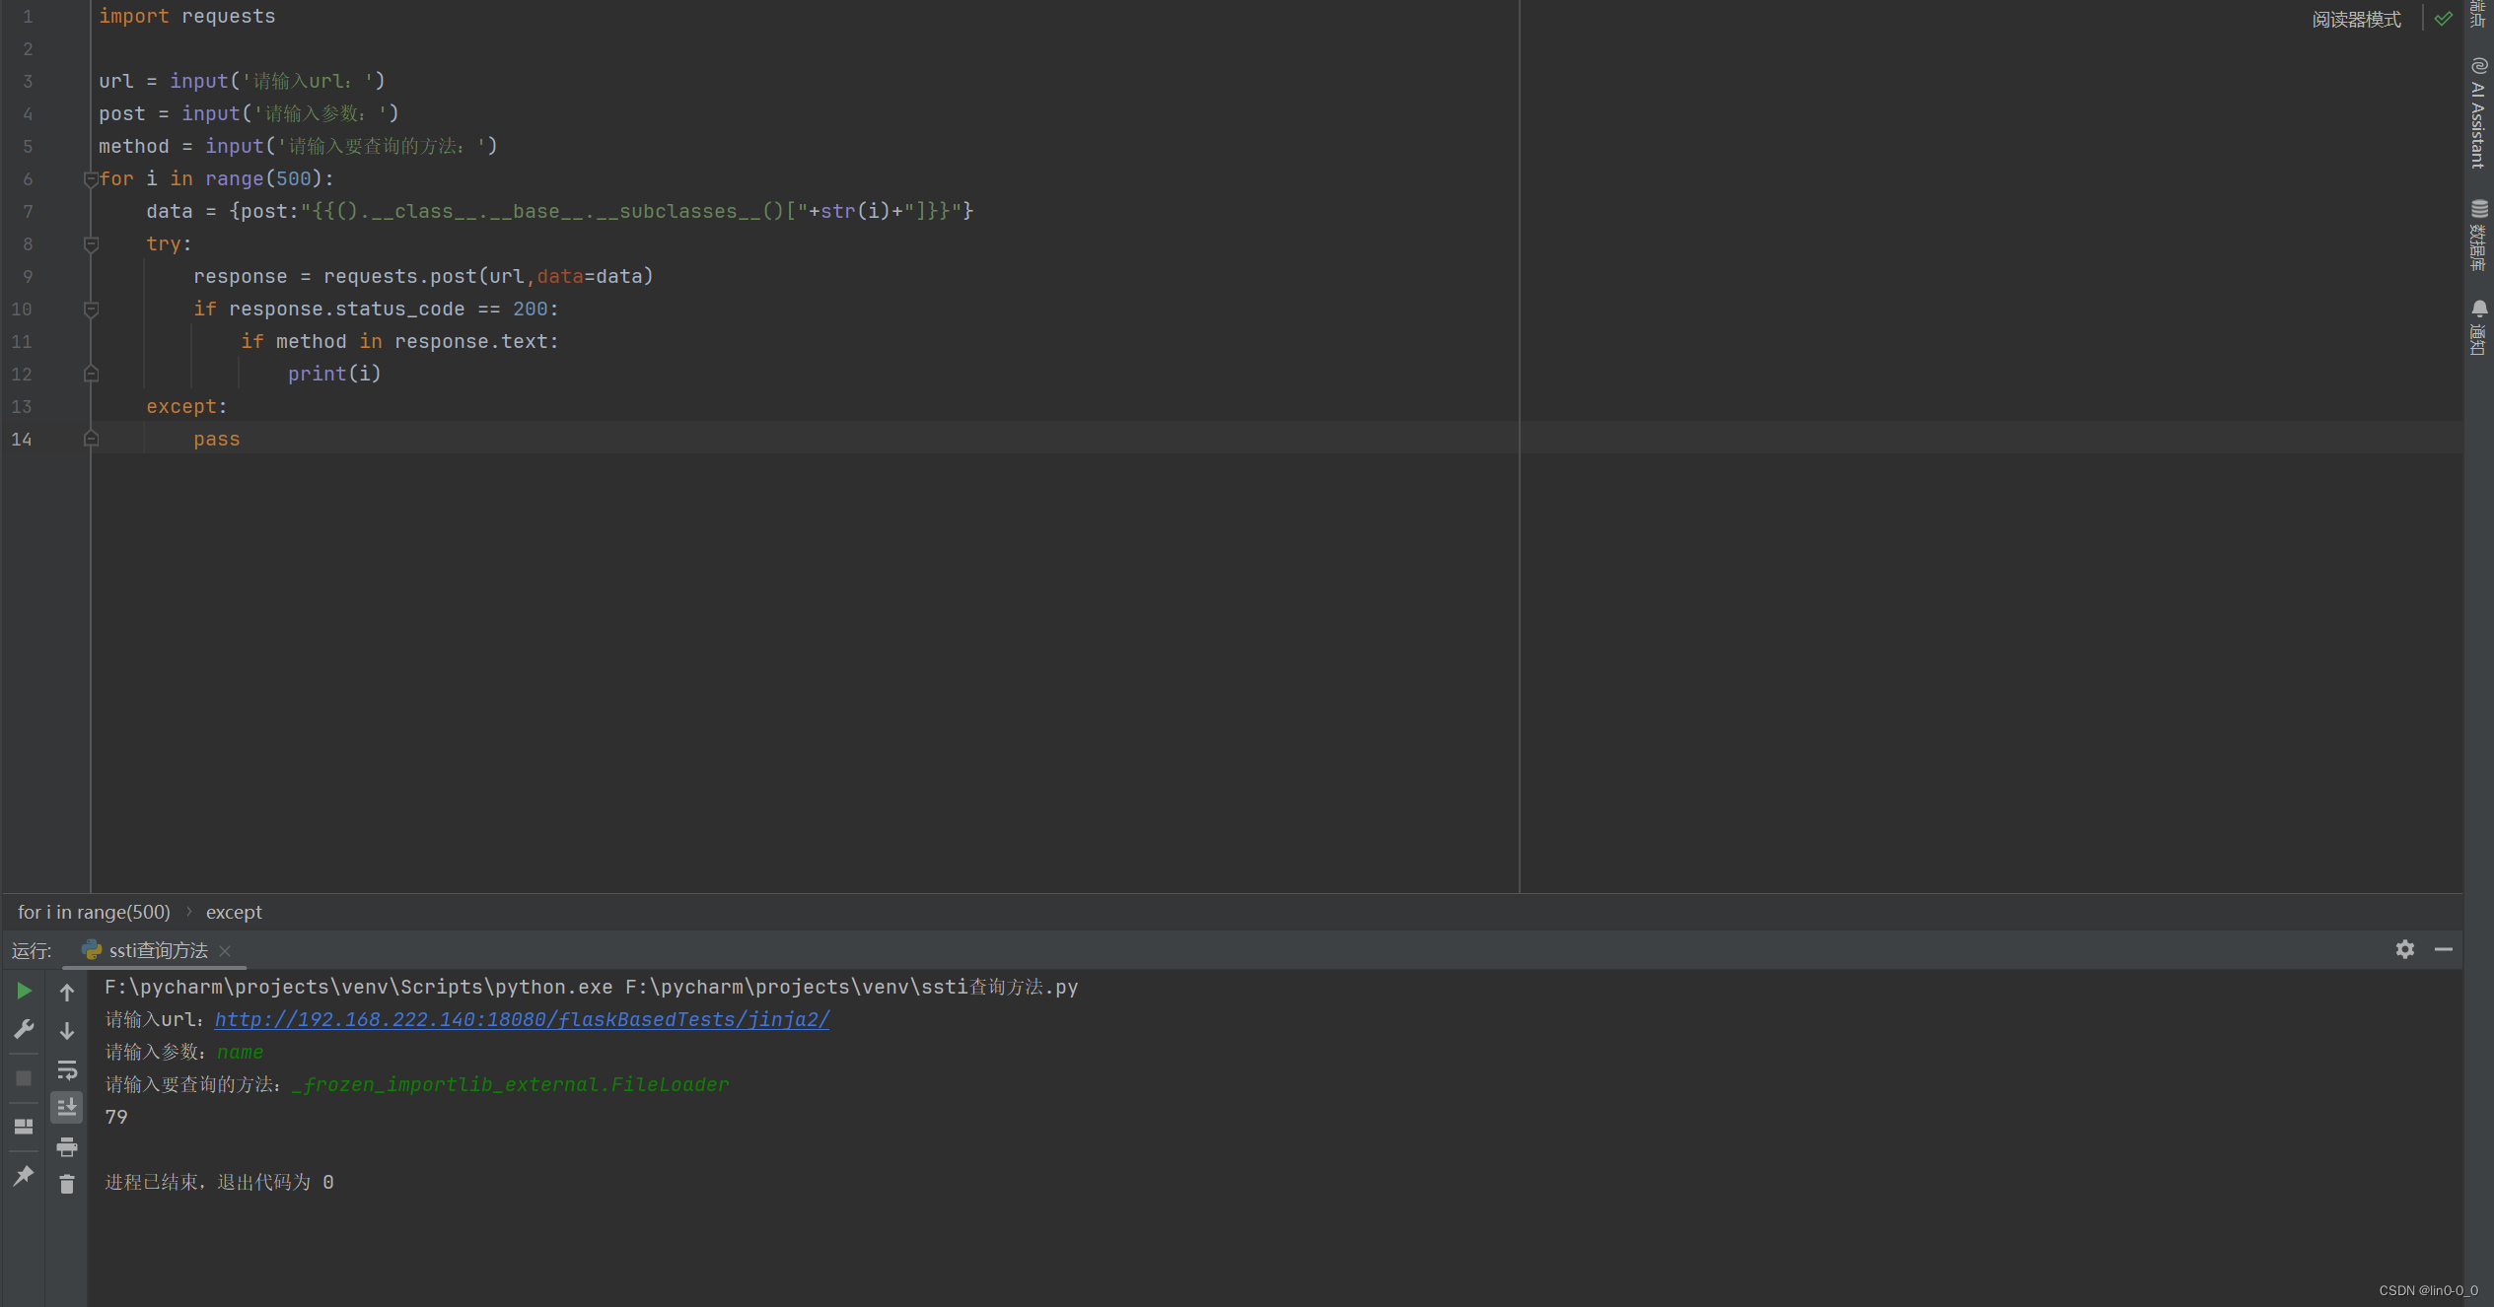Open the flaskBasedTests jinja2 URL link
This screenshot has height=1307, width=2494.
pos(522,1019)
